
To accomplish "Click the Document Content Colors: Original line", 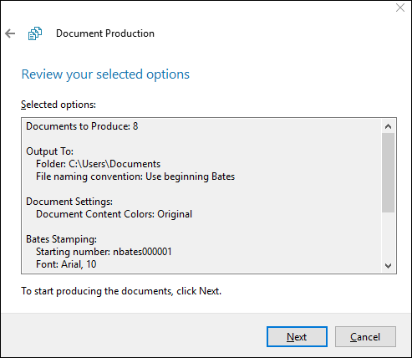I will click(x=114, y=214).
